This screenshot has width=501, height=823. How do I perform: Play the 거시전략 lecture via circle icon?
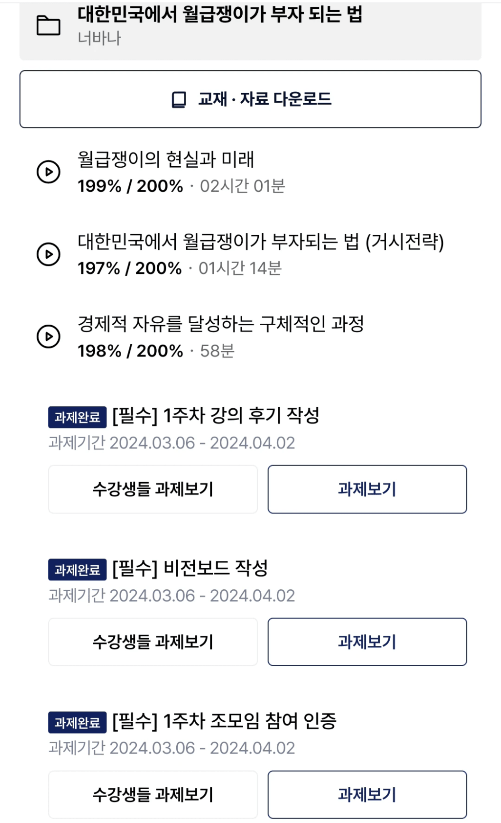(48, 254)
